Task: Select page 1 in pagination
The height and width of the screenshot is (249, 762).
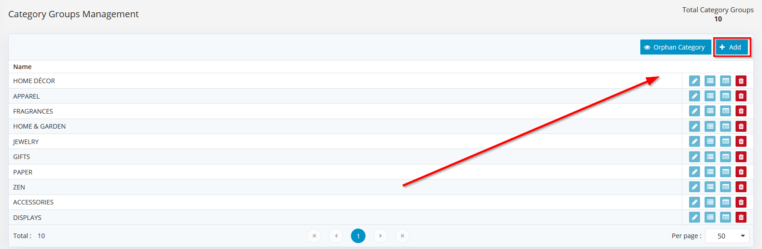Action: (358, 236)
